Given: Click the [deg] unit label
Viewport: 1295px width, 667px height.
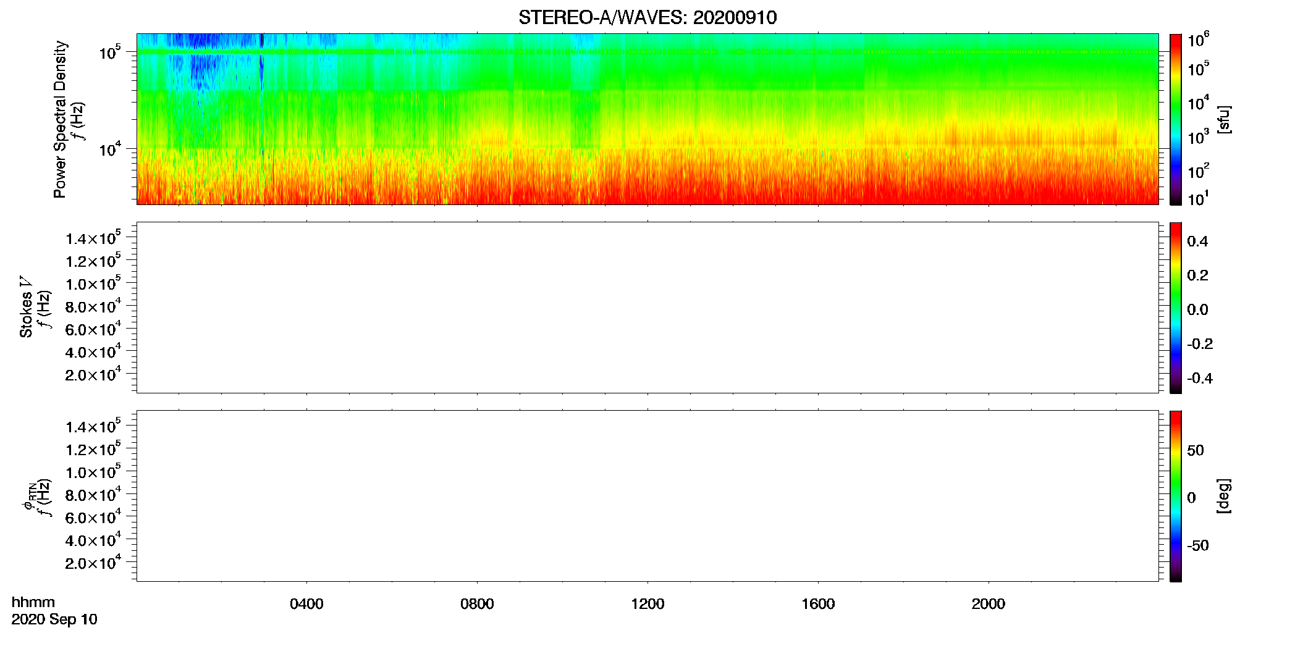Looking at the screenshot, I should (x=1224, y=496).
